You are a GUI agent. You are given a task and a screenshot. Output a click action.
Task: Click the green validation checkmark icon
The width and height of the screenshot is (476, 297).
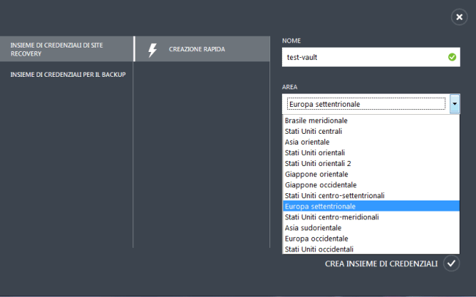coord(451,56)
